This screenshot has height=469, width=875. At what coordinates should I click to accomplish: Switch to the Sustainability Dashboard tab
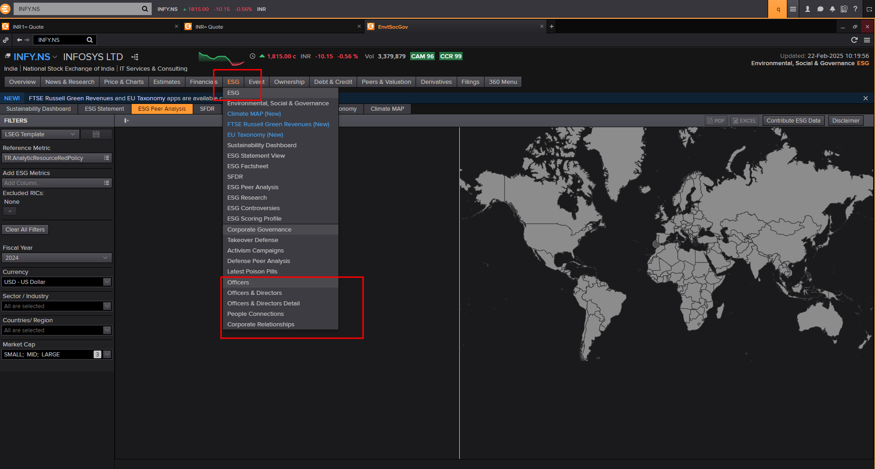coord(38,109)
